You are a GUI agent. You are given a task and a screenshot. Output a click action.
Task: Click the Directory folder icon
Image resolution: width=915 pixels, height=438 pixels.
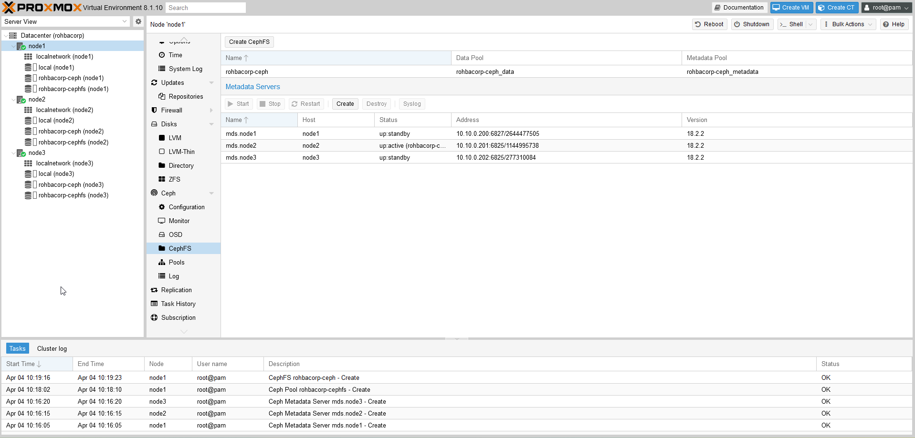coord(162,165)
